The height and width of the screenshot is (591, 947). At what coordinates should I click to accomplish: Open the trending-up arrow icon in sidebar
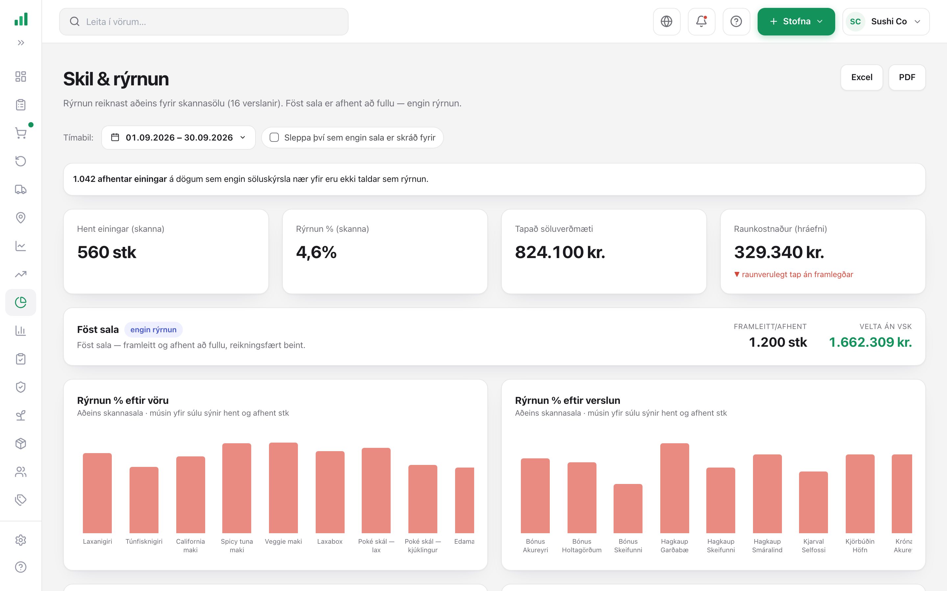(x=21, y=274)
